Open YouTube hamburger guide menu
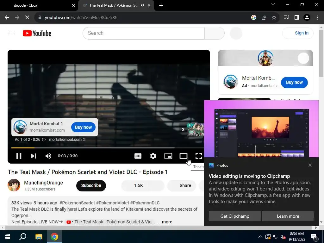 (x=11, y=33)
